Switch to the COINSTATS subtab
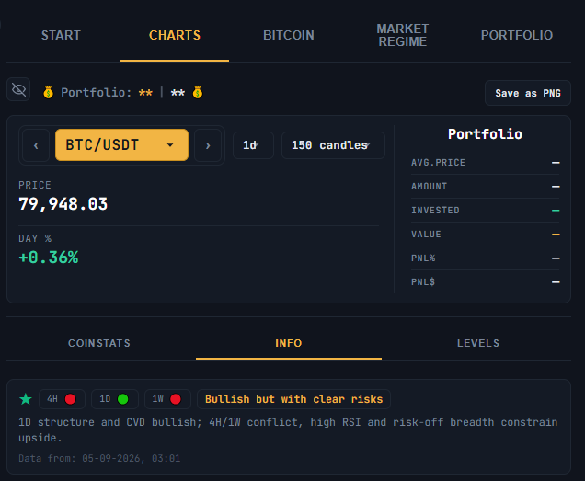This screenshot has width=585, height=481. click(x=99, y=343)
